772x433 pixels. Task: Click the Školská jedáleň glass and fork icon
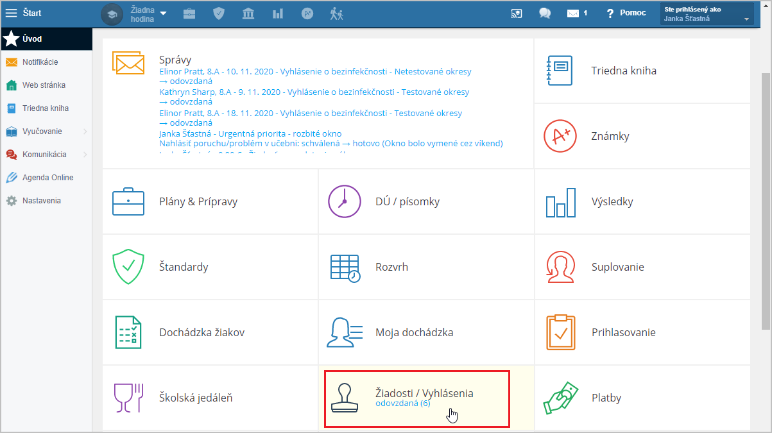coord(128,398)
